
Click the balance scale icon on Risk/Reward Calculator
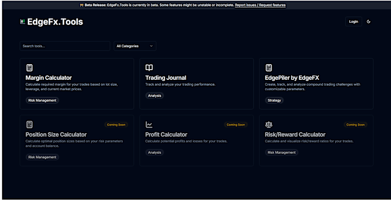pyautogui.click(x=269, y=124)
